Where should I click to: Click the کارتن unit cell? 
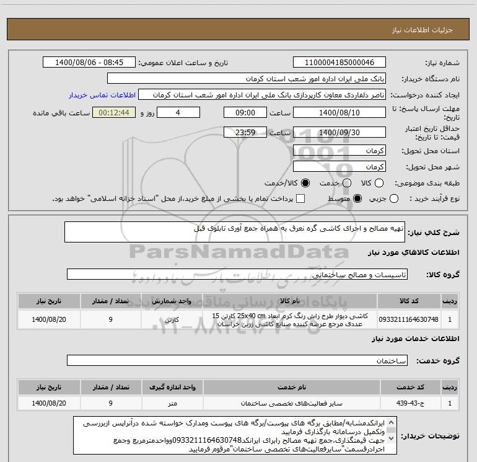[x=172, y=319]
